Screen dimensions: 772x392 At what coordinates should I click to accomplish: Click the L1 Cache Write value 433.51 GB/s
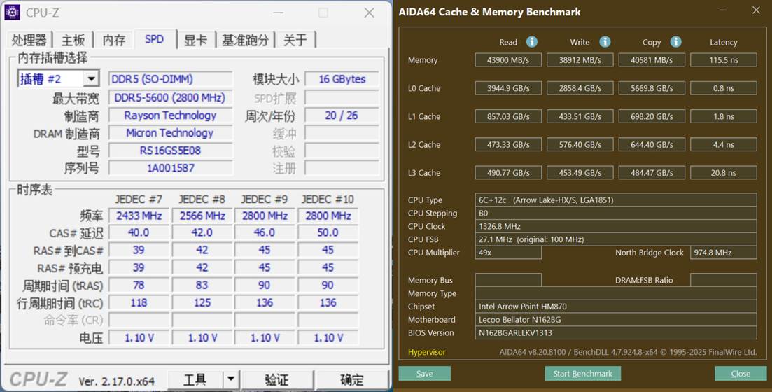click(x=580, y=116)
